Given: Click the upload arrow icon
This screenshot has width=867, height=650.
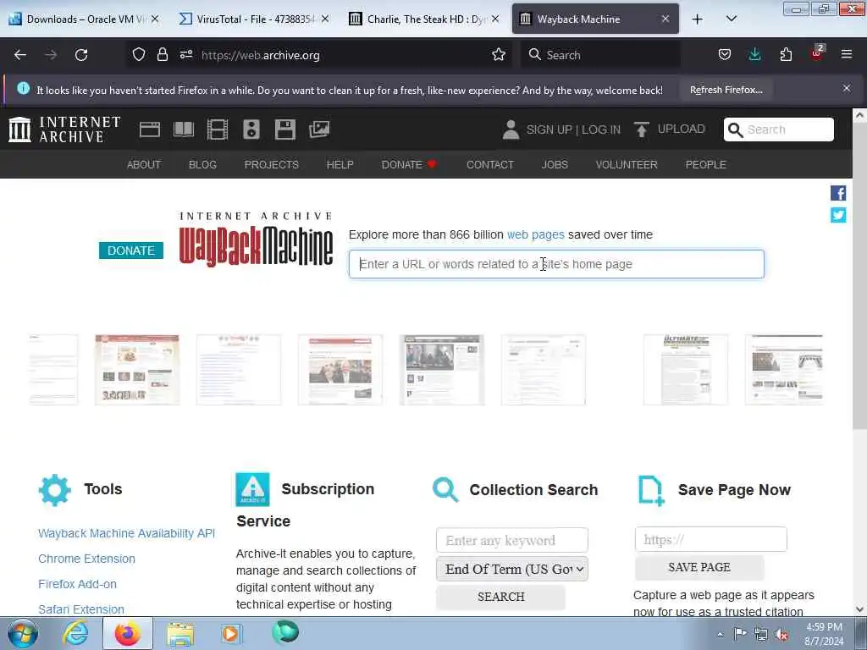Looking at the screenshot, I should click(642, 129).
